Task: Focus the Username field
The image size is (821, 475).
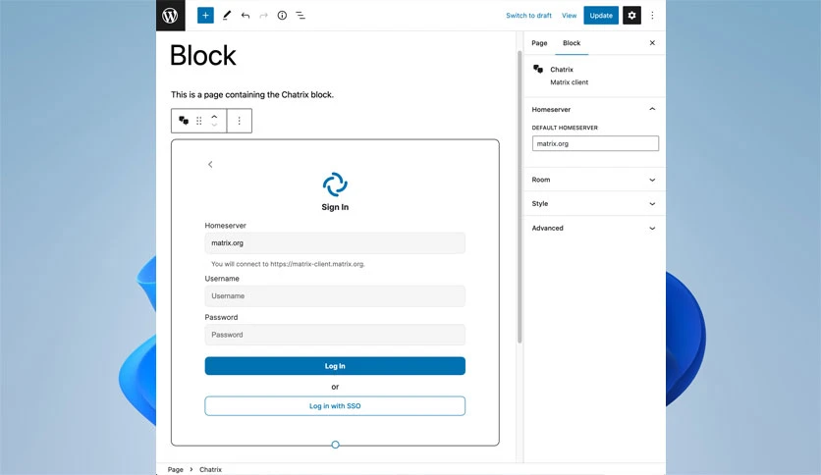Action: [x=335, y=296]
